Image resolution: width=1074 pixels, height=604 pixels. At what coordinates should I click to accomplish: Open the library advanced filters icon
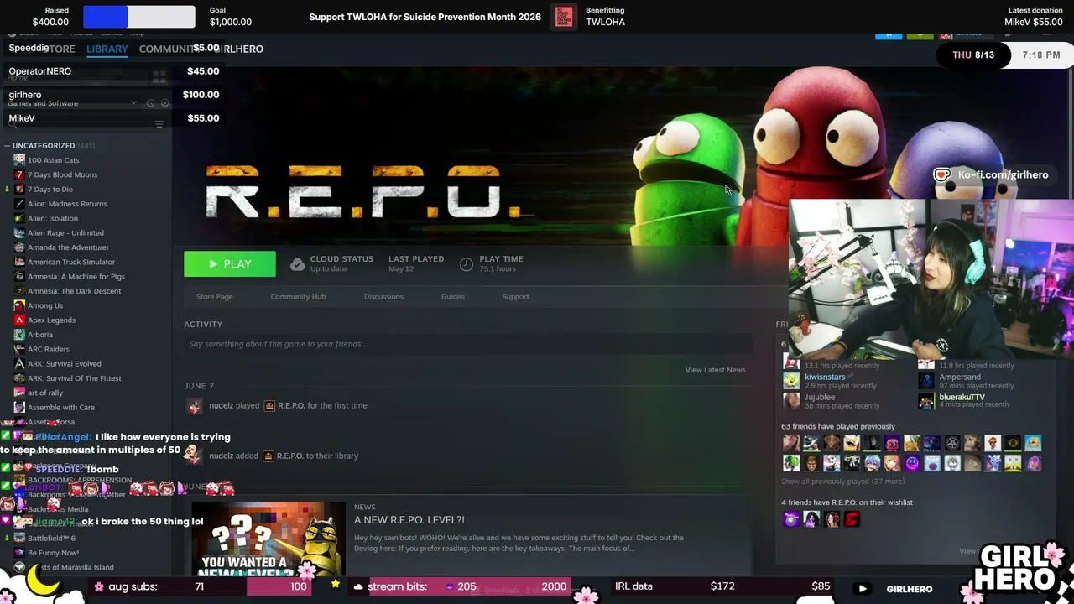pyautogui.click(x=159, y=124)
